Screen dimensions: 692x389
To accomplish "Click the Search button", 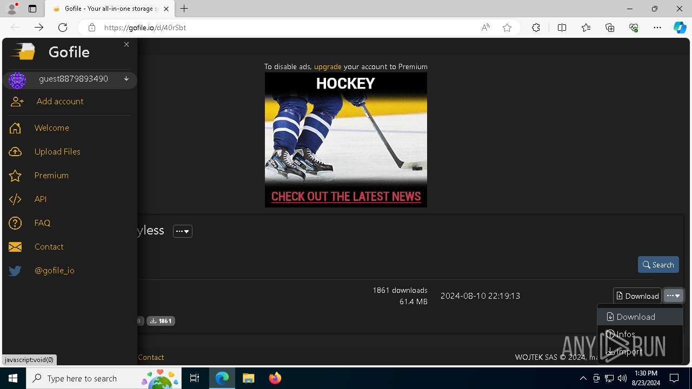I will click(x=658, y=265).
